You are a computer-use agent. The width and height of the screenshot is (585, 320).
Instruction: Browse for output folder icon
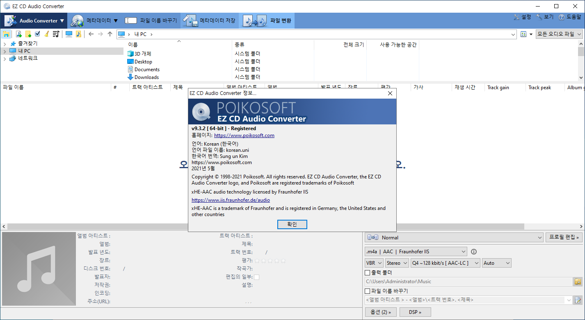tap(578, 282)
